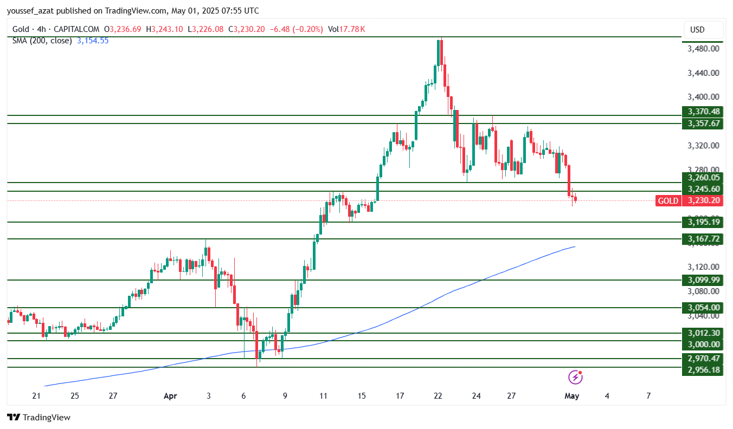Select the 3,000.00 price level label

(x=703, y=344)
